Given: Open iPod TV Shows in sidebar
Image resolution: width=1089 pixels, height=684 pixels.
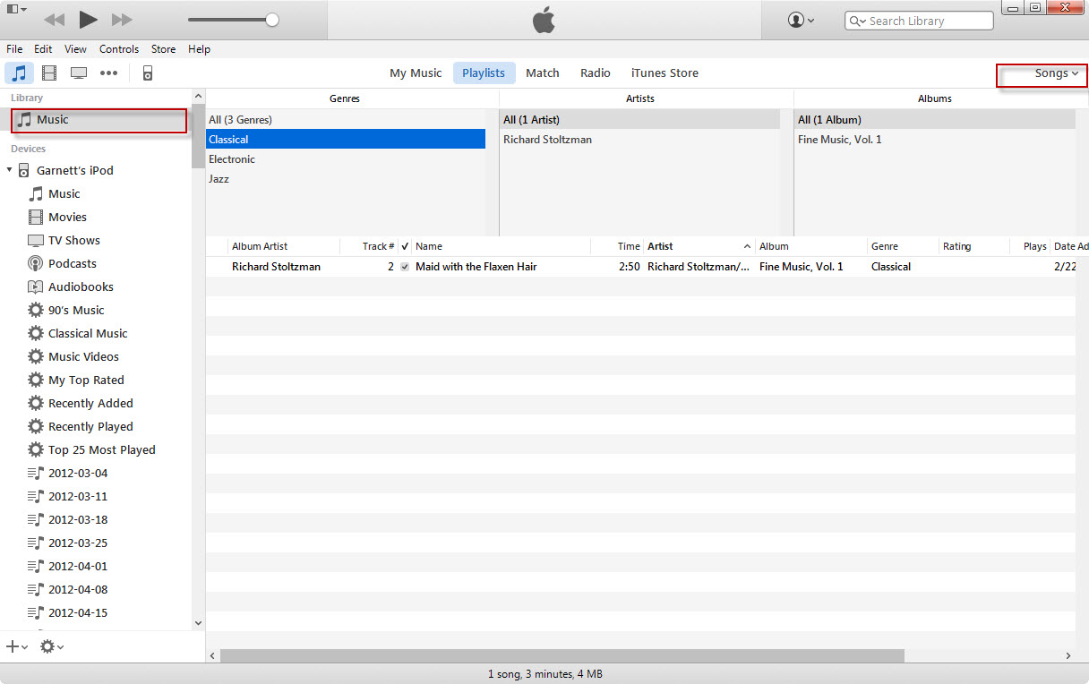Looking at the screenshot, I should (73, 240).
